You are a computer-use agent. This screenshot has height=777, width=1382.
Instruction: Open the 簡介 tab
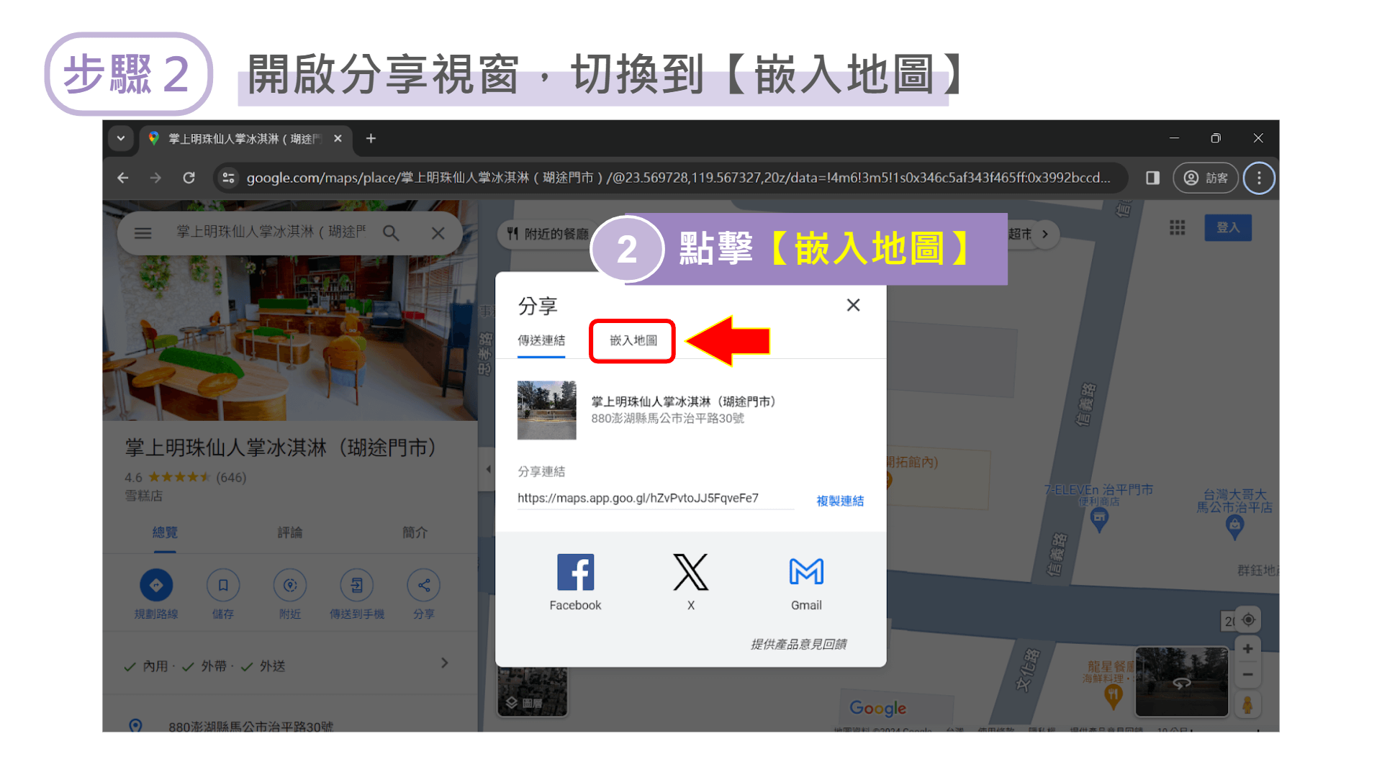415,532
